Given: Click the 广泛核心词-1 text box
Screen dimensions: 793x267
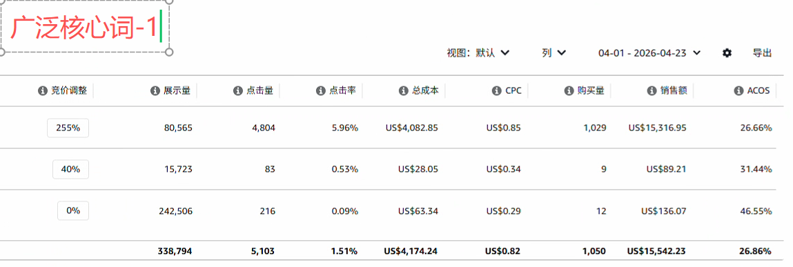Looking at the screenshot, I should pyautogui.click(x=85, y=27).
